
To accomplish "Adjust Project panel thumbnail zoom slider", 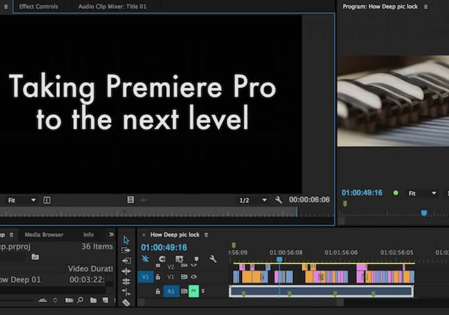I will coord(17,300).
